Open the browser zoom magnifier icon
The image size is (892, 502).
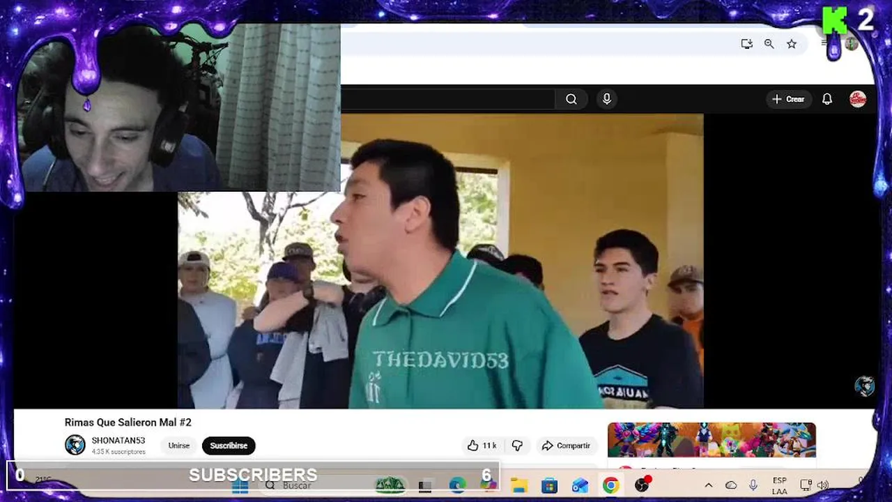pos(769,44)
